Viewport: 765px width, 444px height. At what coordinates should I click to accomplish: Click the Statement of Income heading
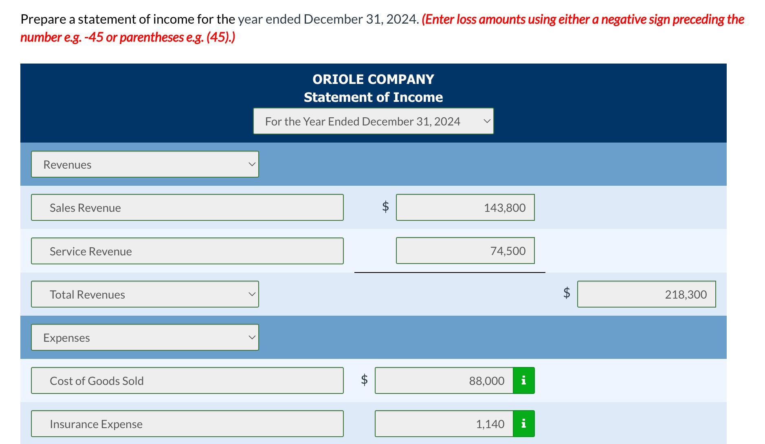[373, 97]
